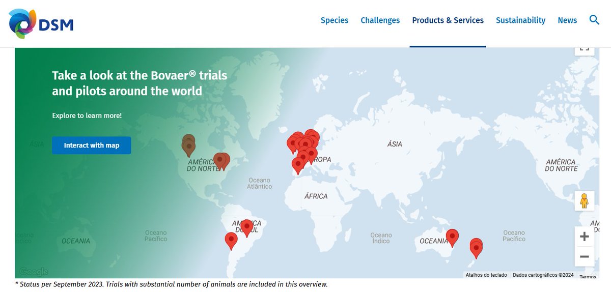Click the Dados cartográficos ©2024 text

pyautogui.click(x=543, y=275)
